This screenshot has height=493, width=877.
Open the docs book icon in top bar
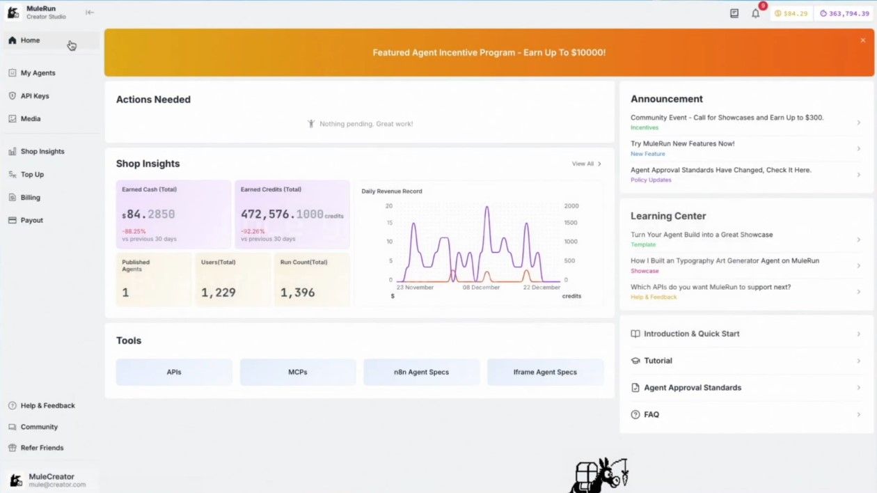click(734, 13)
